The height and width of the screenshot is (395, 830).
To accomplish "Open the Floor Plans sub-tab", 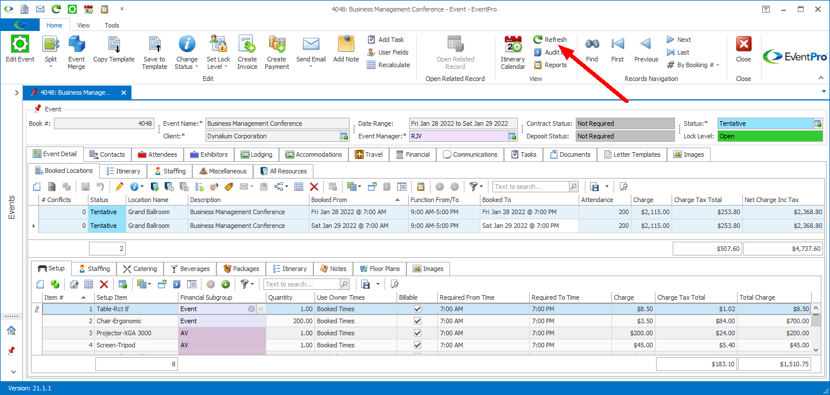I will pos(380,269).
